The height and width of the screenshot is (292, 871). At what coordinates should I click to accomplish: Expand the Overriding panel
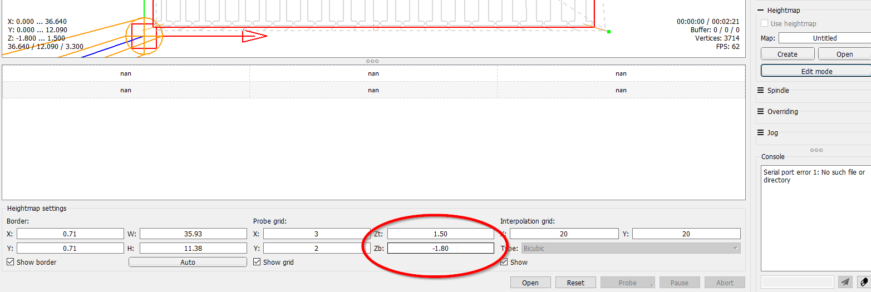[x=760, y=111]
